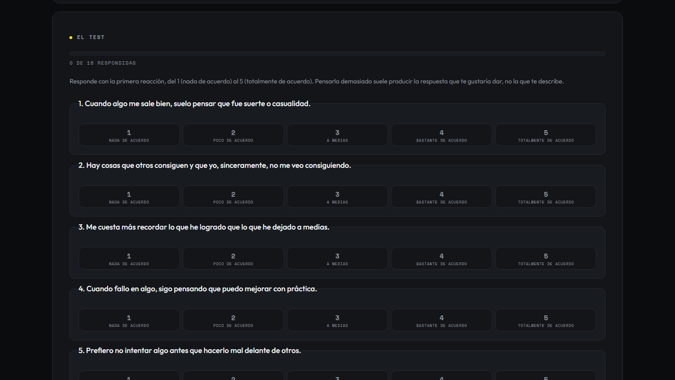Select 2 Poco de acuerdo on question 3
The image size is (675, 380).
coord(233,258)
